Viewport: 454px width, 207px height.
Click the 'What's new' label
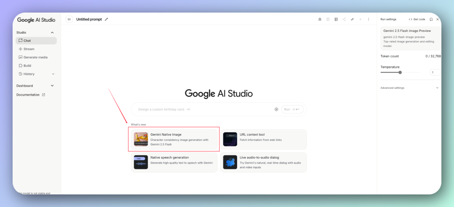(138, 125)
